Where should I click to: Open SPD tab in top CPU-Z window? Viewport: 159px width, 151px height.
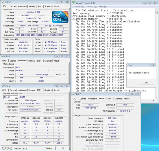(39, 6)
